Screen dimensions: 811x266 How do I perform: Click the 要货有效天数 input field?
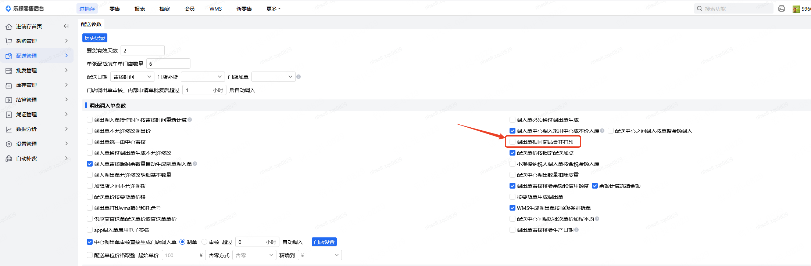tap(143, 50)
